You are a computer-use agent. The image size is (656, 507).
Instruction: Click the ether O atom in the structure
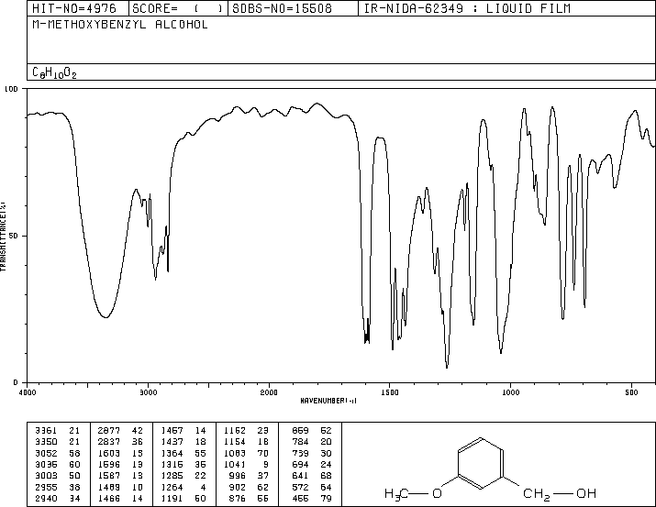[437, 493]
